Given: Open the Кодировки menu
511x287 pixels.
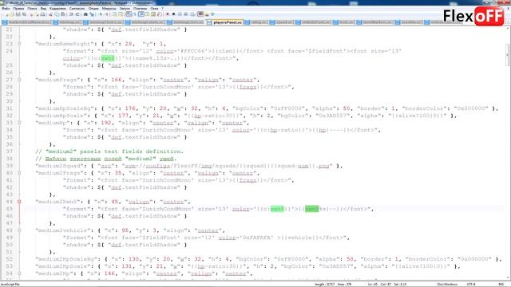Looking at the screenshot, I should [57, 9].
